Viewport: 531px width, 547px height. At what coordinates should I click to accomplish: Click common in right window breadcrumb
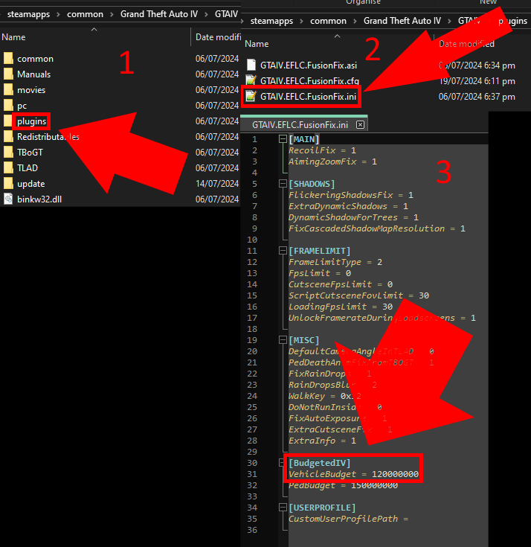329,21
